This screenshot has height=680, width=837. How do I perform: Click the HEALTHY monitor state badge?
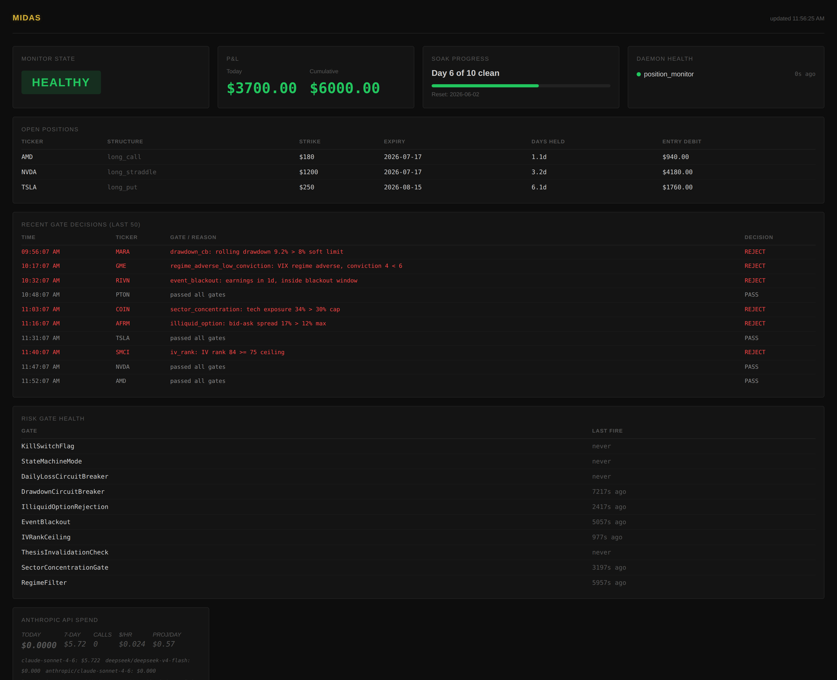61,83
